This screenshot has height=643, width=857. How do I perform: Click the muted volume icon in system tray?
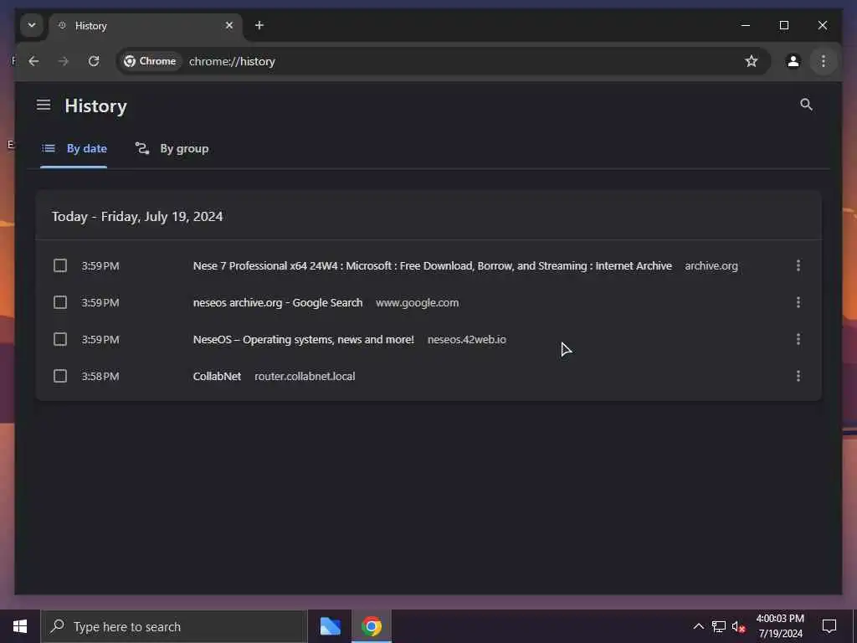click(x=738, y=626)
